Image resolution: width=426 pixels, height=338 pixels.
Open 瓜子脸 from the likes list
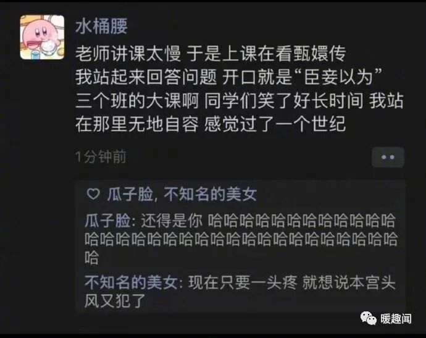[x=130, y=195]
